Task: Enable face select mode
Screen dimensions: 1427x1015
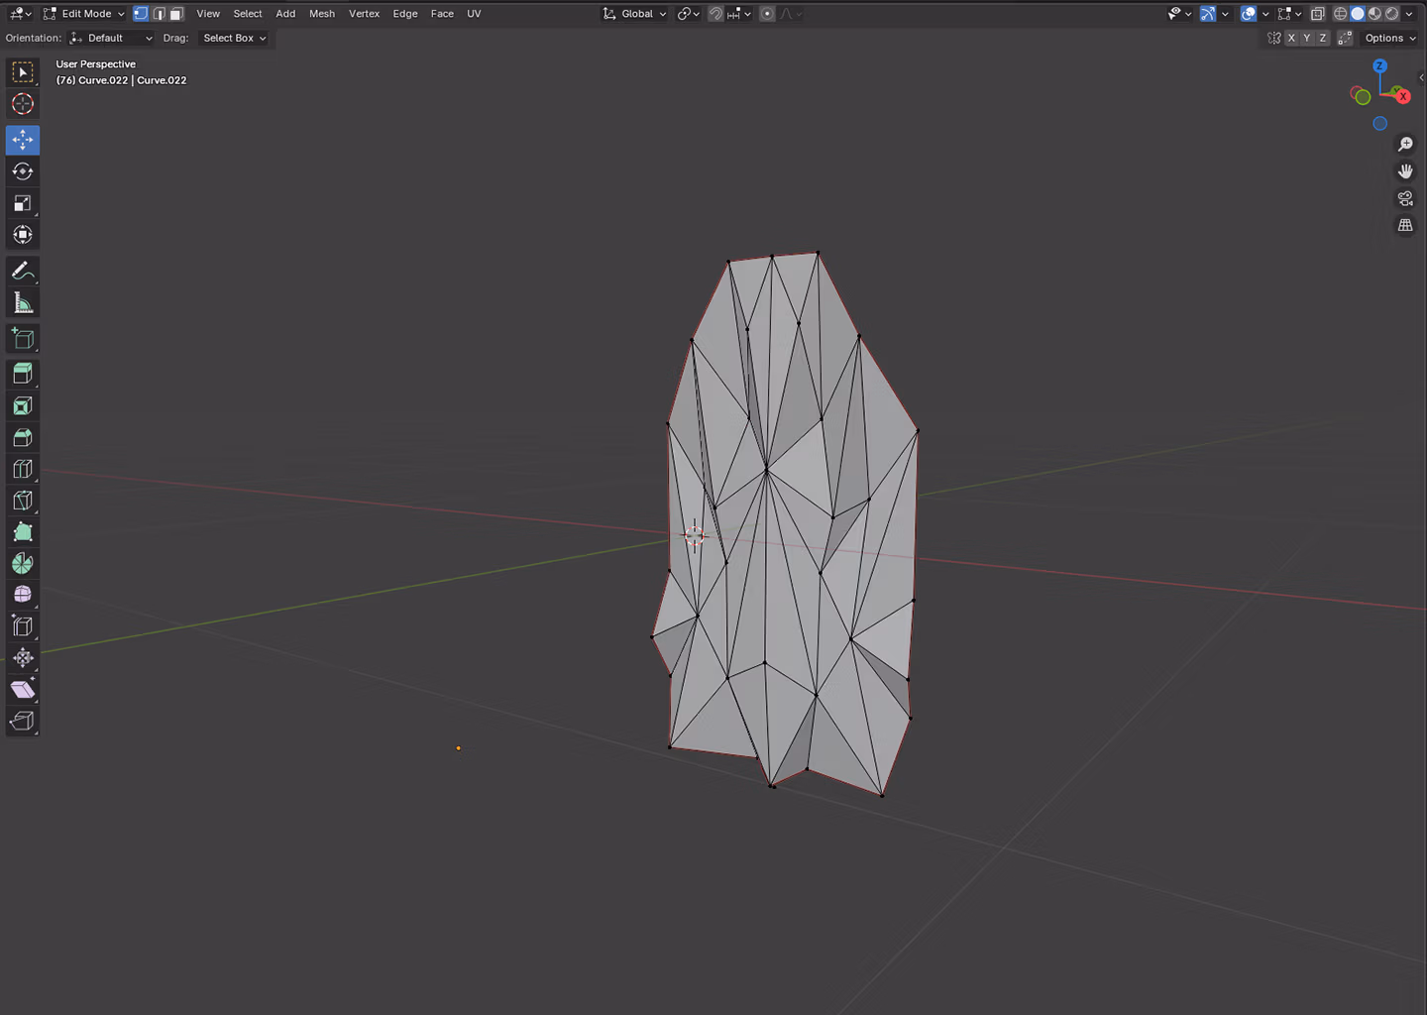Action: [x=176, y=14]
